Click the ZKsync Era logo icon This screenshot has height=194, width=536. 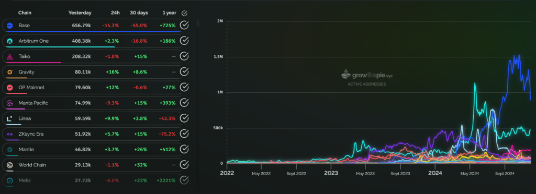click(9, 134)
